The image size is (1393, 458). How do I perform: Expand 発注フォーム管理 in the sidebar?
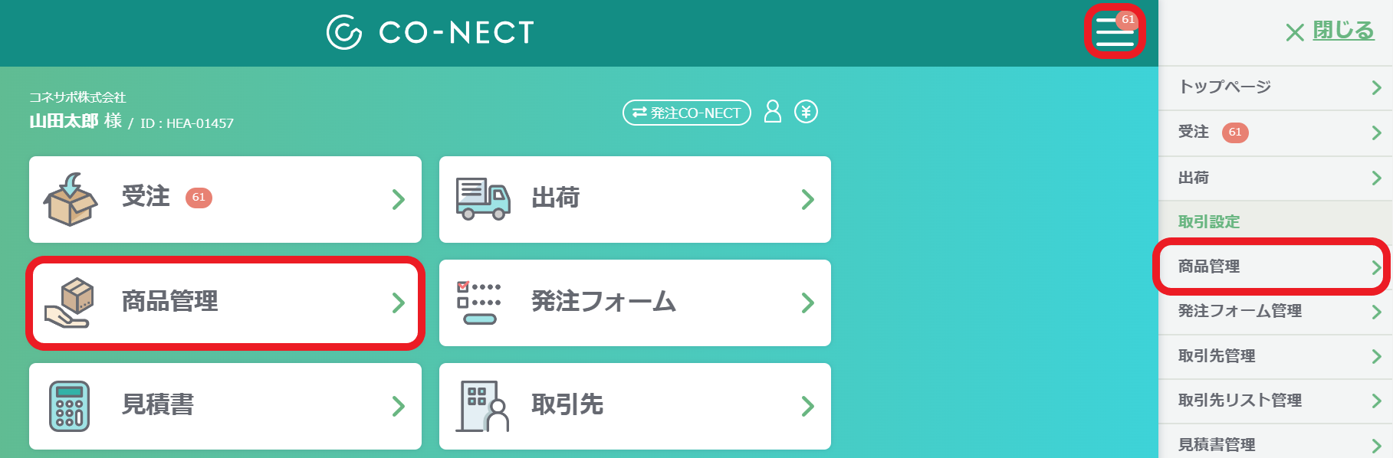(x=1273, y=312)
